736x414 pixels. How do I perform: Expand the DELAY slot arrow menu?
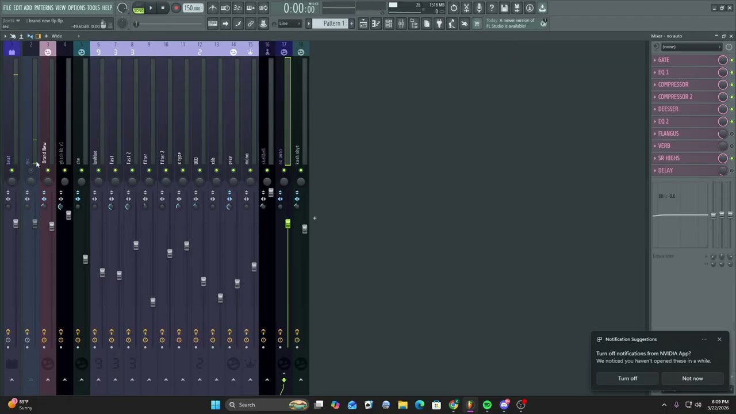tap(655, 171)
